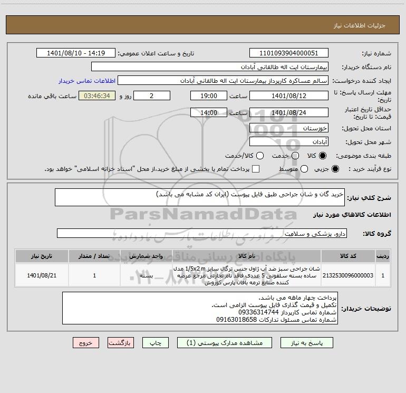Click the remaining time field 03:46:34
Image resolution: width=406 pixels, height=393 pixels.
click(x=97, y=95)
